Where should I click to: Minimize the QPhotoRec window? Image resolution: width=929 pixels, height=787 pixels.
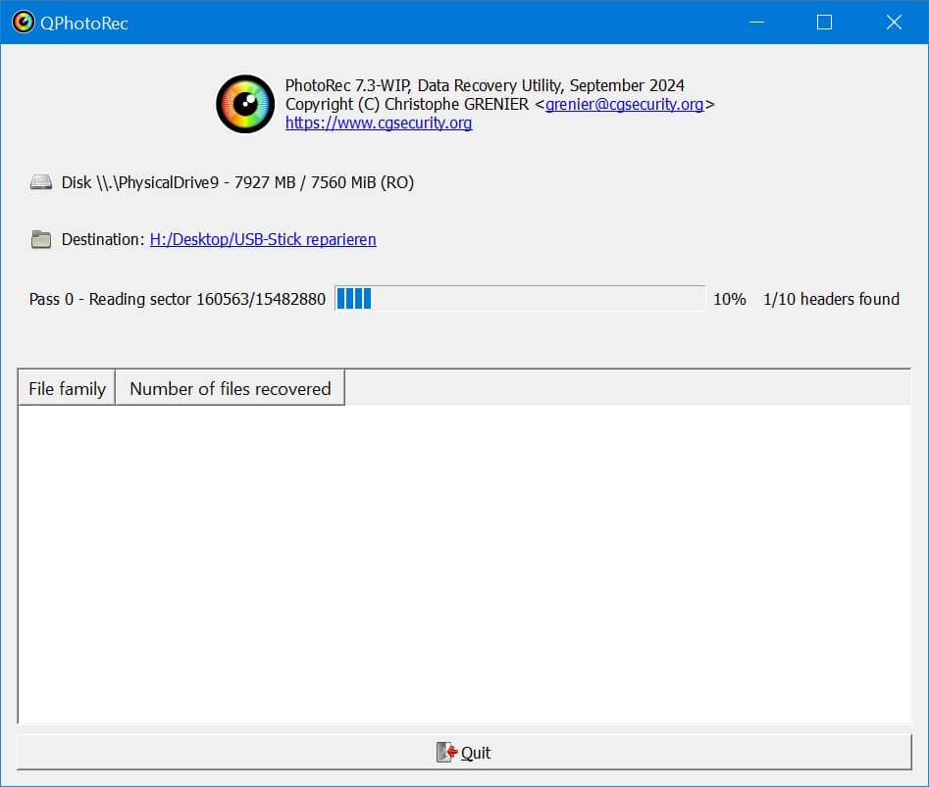point(756,23)
